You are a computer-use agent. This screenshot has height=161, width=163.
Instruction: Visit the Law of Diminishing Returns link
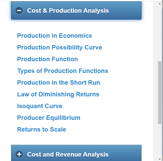tap(58, 94)
